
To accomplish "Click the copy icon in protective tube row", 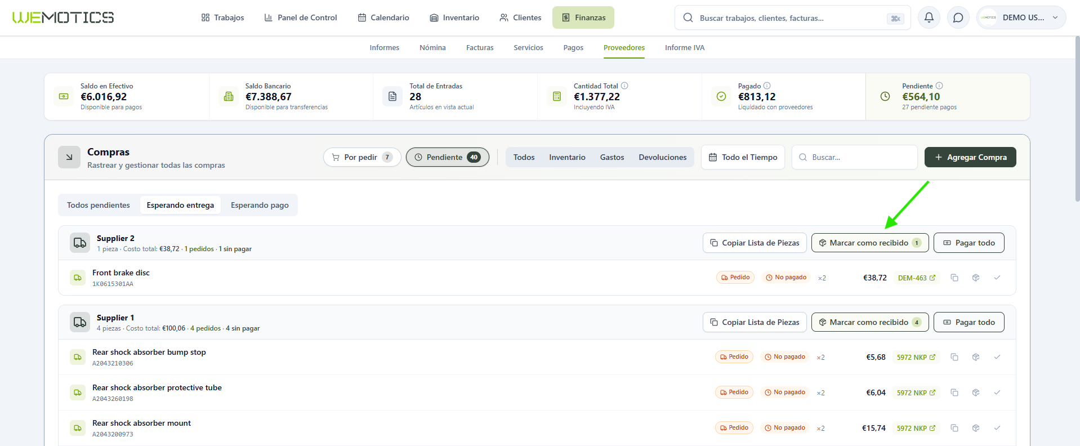I will point(954,393).
